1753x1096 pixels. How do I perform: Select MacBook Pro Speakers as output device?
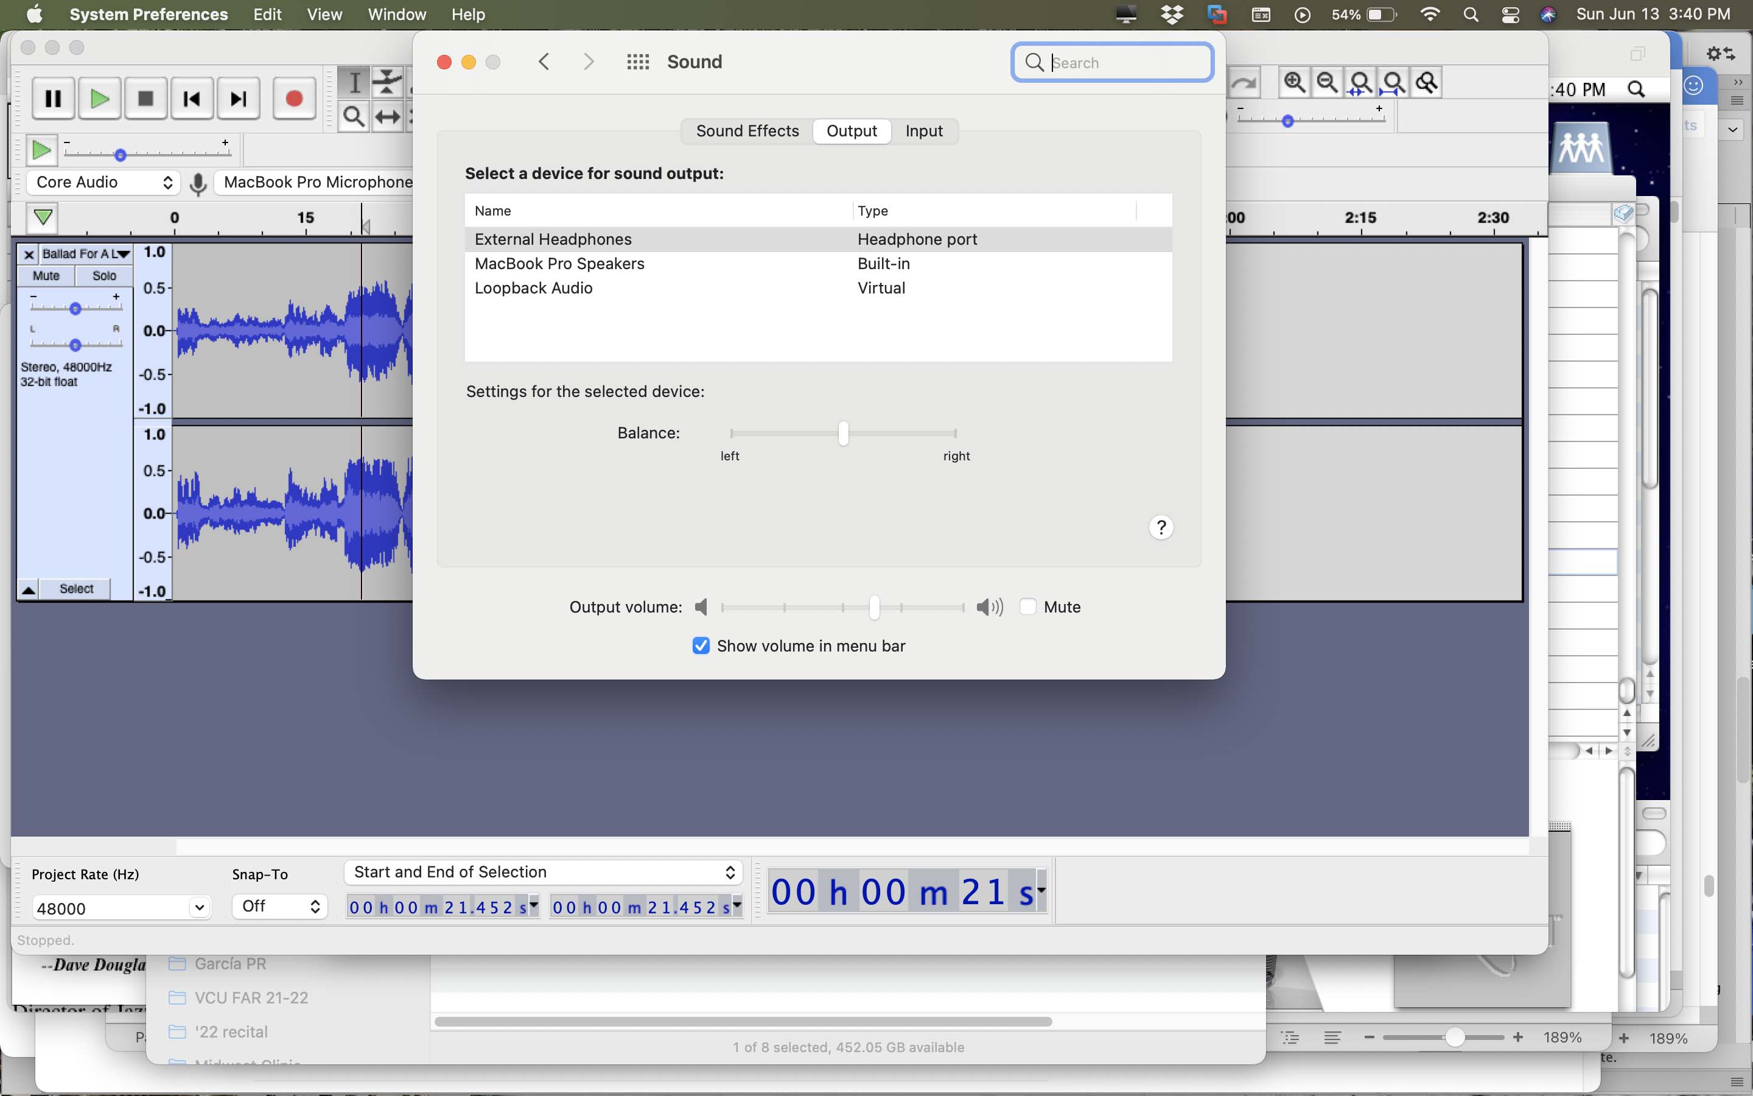pos(559,263)
